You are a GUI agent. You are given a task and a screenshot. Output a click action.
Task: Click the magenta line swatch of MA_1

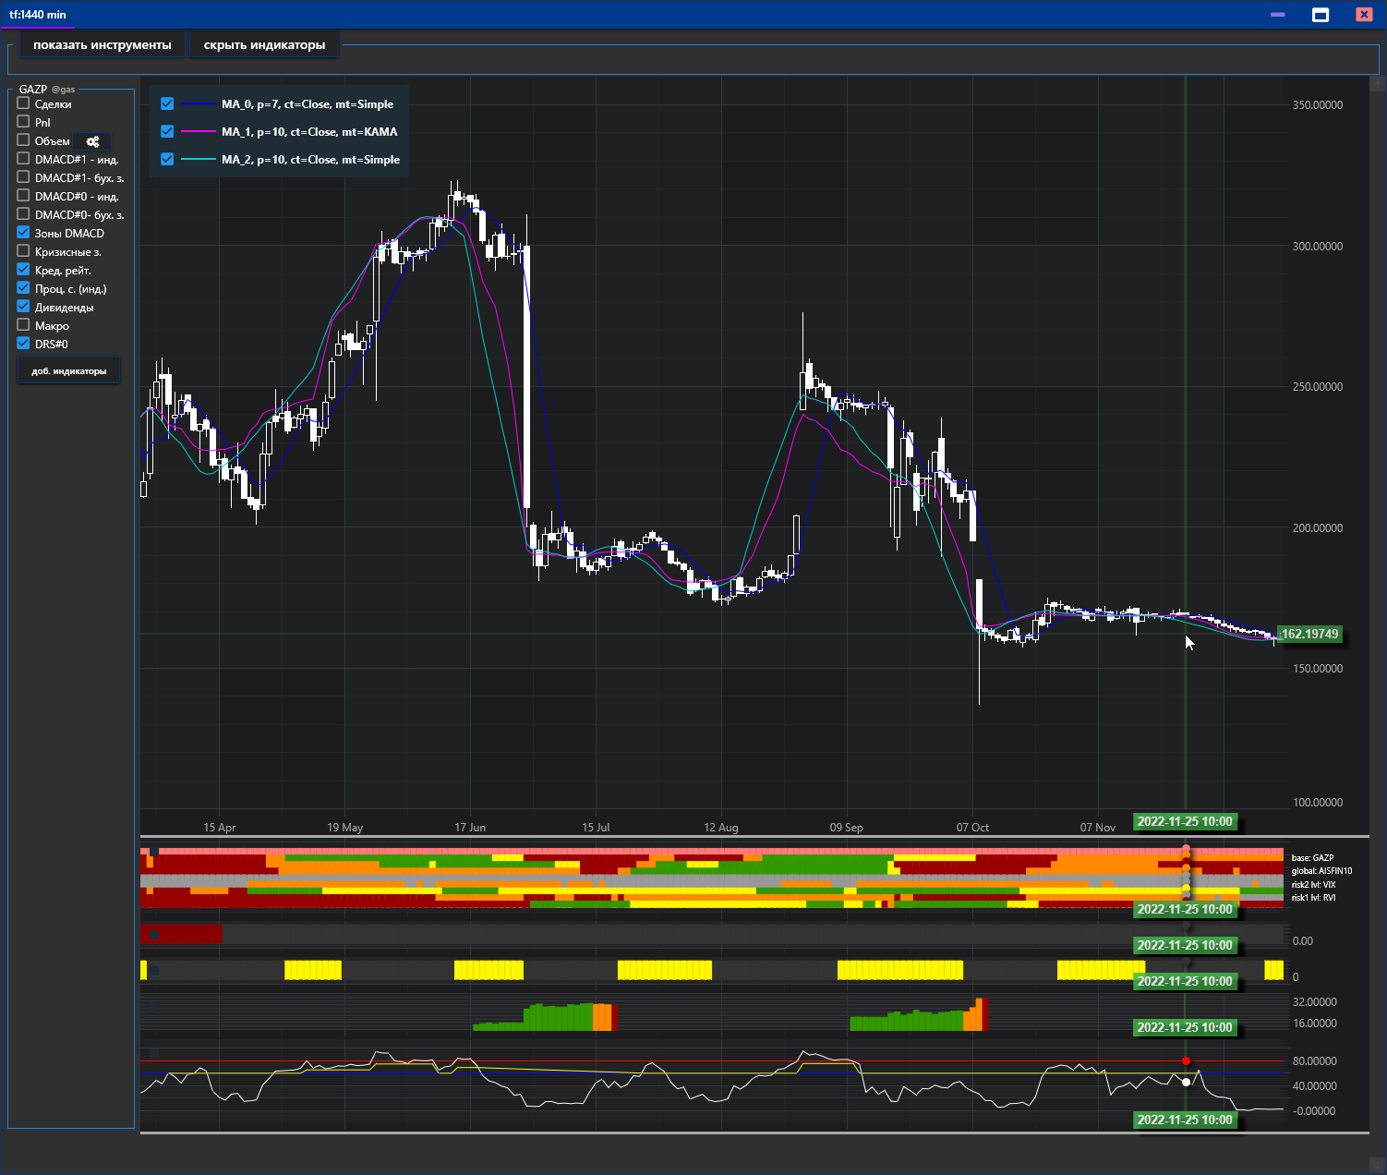198,132
